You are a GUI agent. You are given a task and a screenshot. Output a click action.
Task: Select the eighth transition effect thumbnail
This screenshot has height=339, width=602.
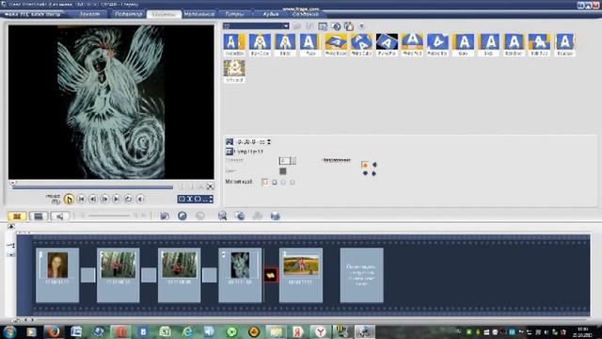pyautogui.click(x=412, y=44)
